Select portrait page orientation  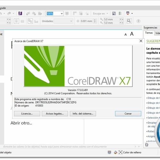[x=17, y=21]
